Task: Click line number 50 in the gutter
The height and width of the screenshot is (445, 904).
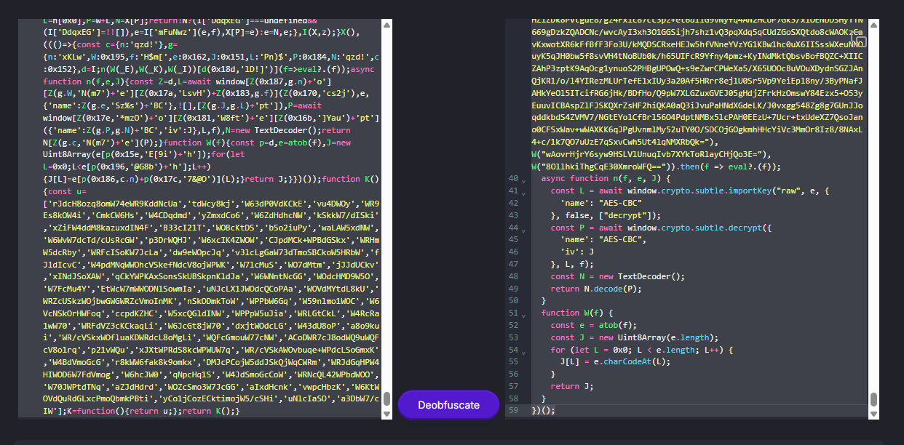Action: 513,301
